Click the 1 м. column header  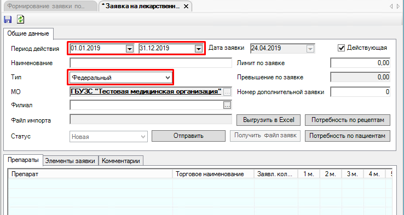[x=309, y=174]
